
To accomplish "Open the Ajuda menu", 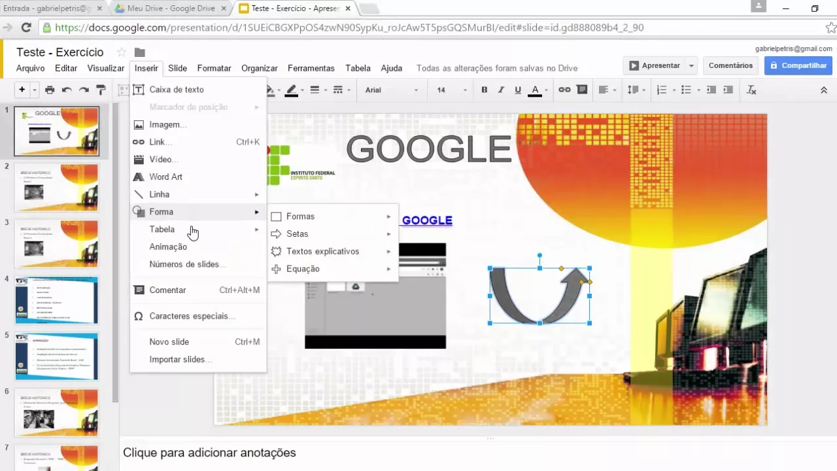I will [391, 68].
